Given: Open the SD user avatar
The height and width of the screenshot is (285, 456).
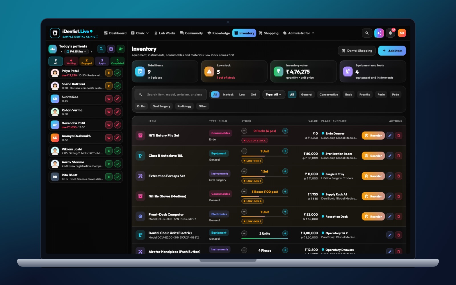Looking at the screenshot, I should pos(402,33).
